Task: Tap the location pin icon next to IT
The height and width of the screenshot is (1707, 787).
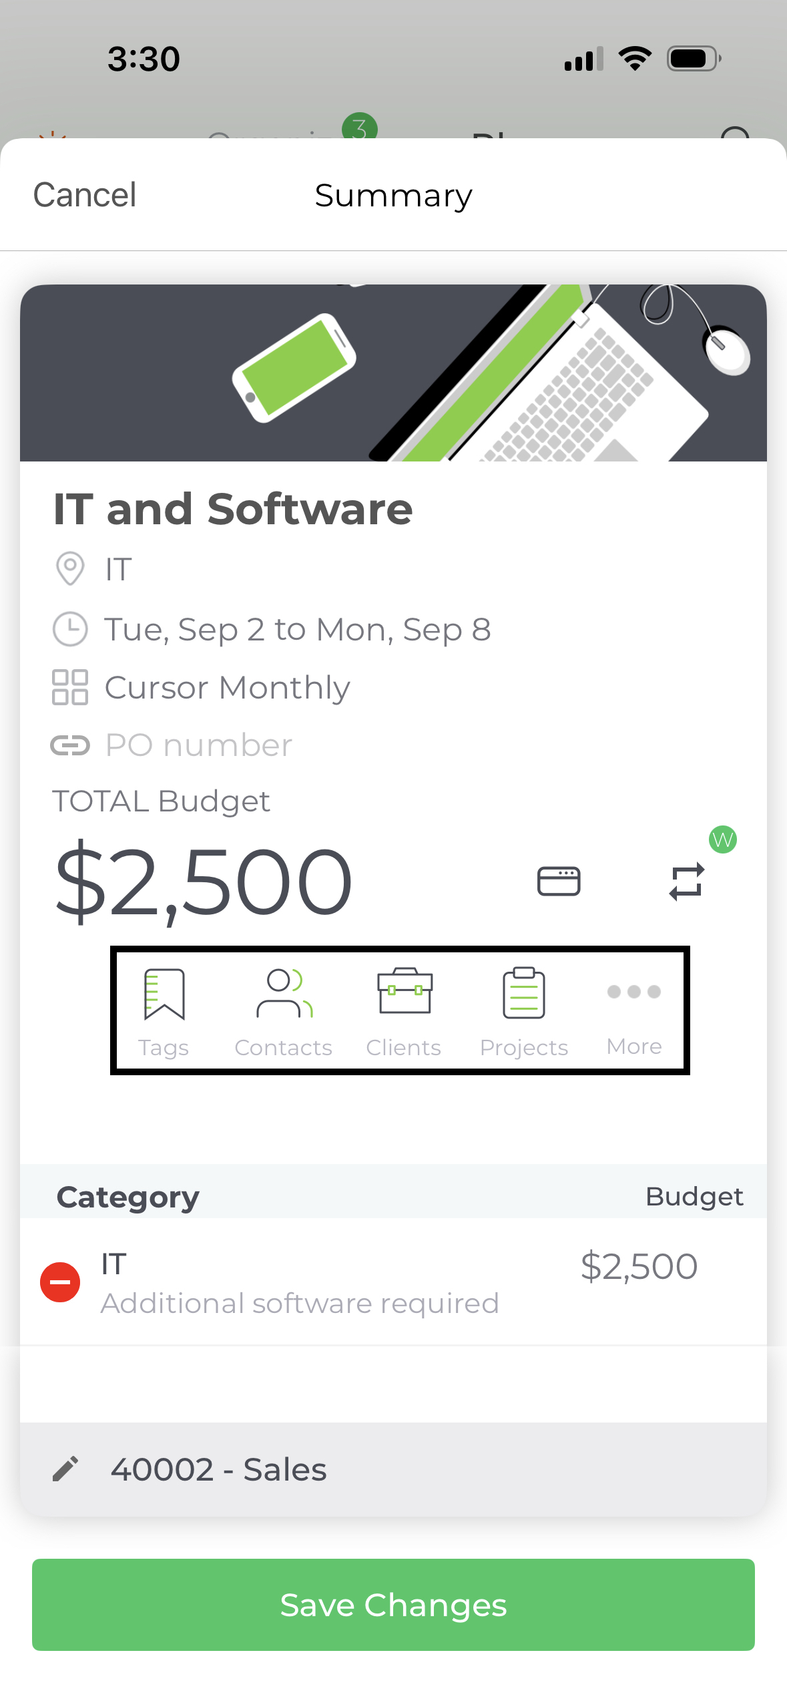Action: click(x=70, y=569)
